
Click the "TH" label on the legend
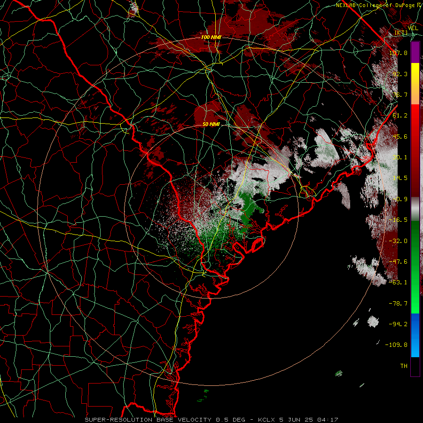pyautogui.click(x=404, y=366)
